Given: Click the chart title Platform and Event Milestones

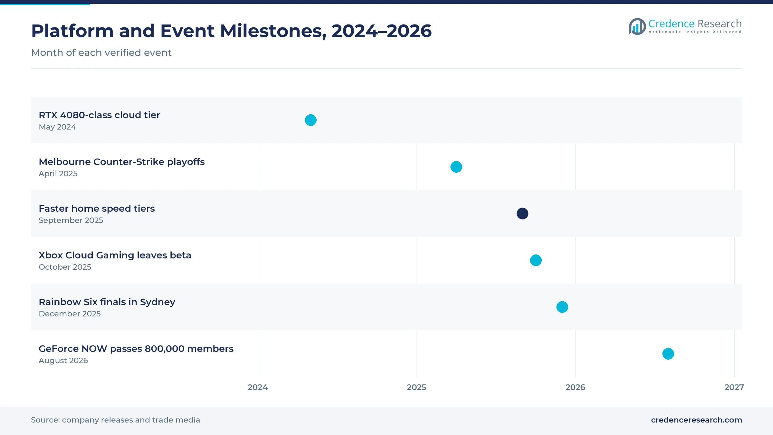Looking at the screenshot, I should (x=231, y=31).
